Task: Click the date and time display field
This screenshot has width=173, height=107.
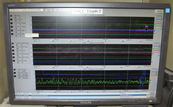Action: click(x=26, y=10)
